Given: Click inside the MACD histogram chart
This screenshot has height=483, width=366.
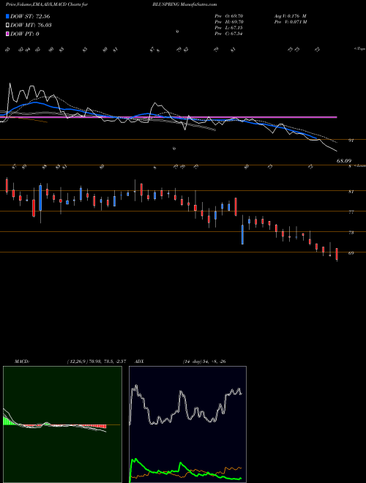Looking at the screenshot, I should coord(62,424).
